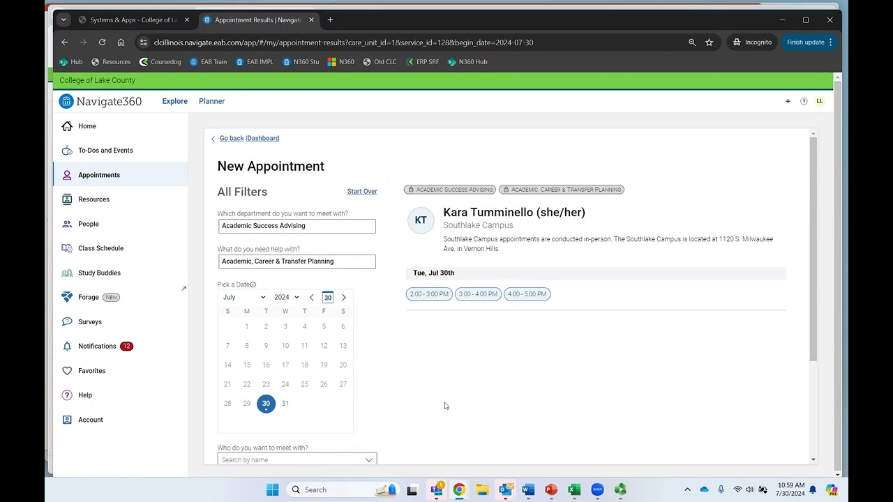Screen dimensions: 893x502
Task: Open the year dropdown showing 2024
Action: (x=286, y=298)
